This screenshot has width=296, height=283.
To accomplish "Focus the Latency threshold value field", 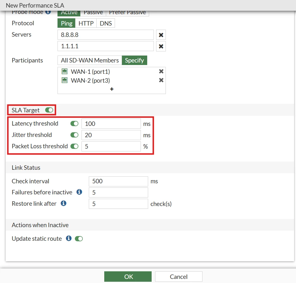I will tap(111, 124).
